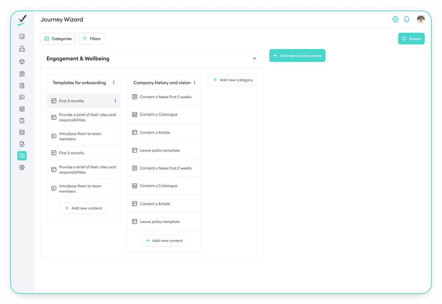Open the analytics dashboard from the sidebar
The width and height of the screenshot is (442, 304).
point(22,36)
